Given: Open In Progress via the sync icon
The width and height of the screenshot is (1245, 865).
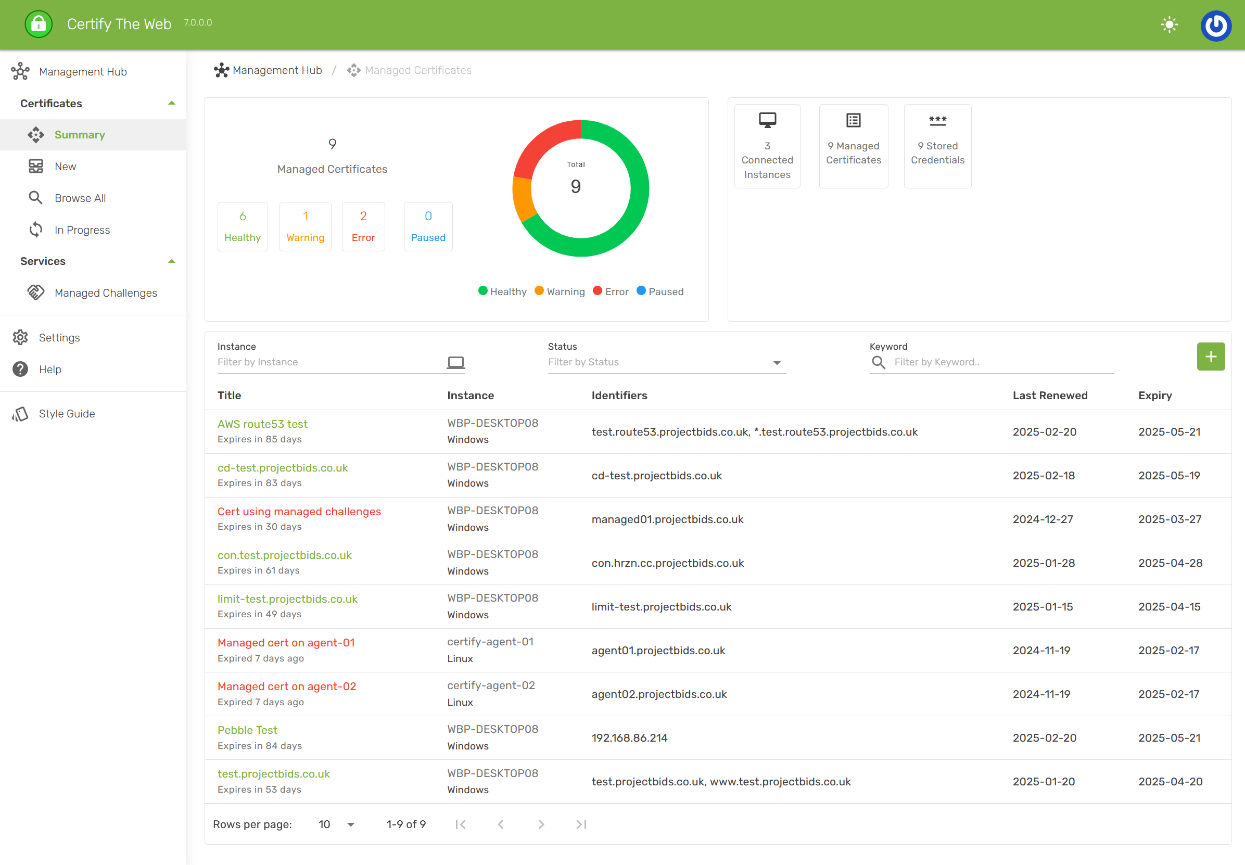Looking at the screenshot, I should (x=35, y=229).
